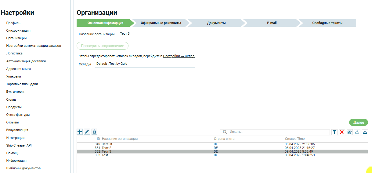The width and height of the screenshot is (372, 173).
Task: Click the add organization plus icon
Action: tap(80, 132)
